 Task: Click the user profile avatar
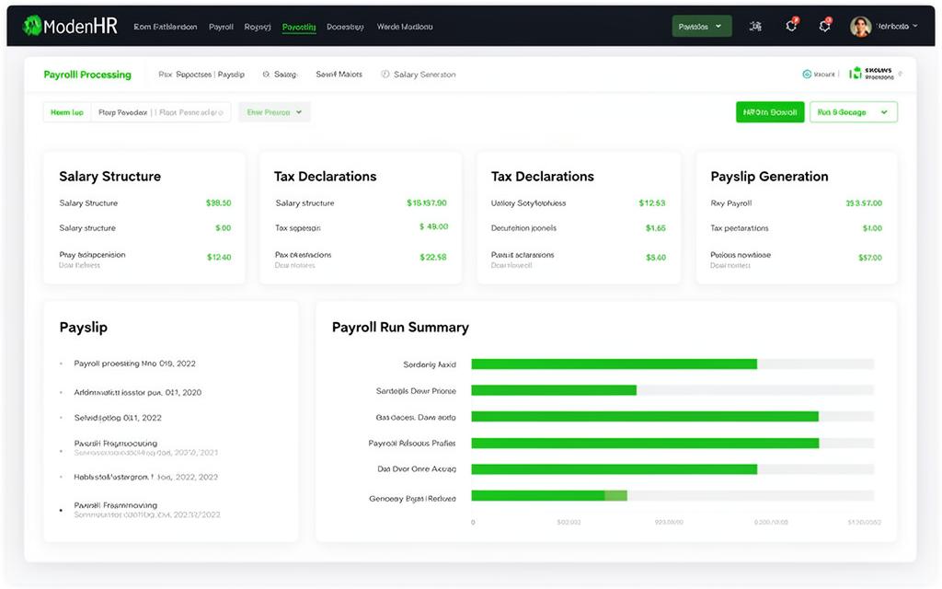pos(860,27)
